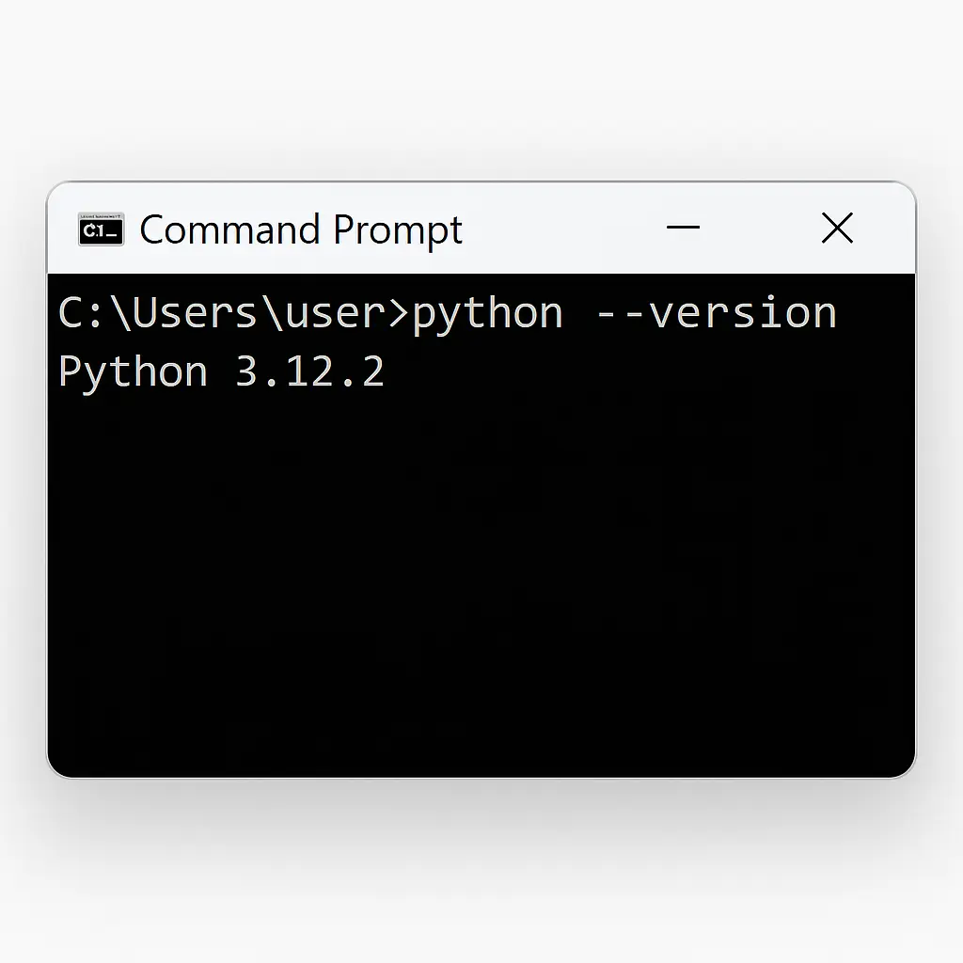Click the "3.12.2" version number
The image size is (963, 963).
(x=309, y=372)
